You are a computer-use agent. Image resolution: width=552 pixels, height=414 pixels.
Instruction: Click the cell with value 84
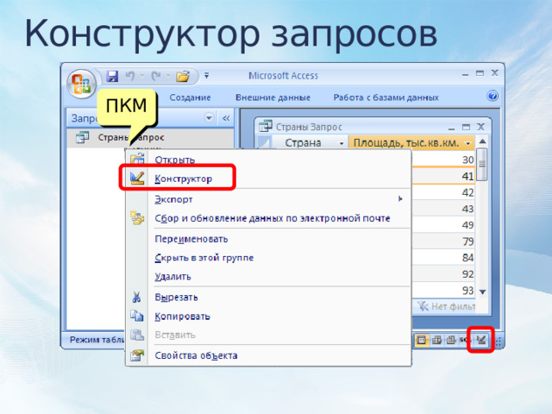tap(442, 258)
